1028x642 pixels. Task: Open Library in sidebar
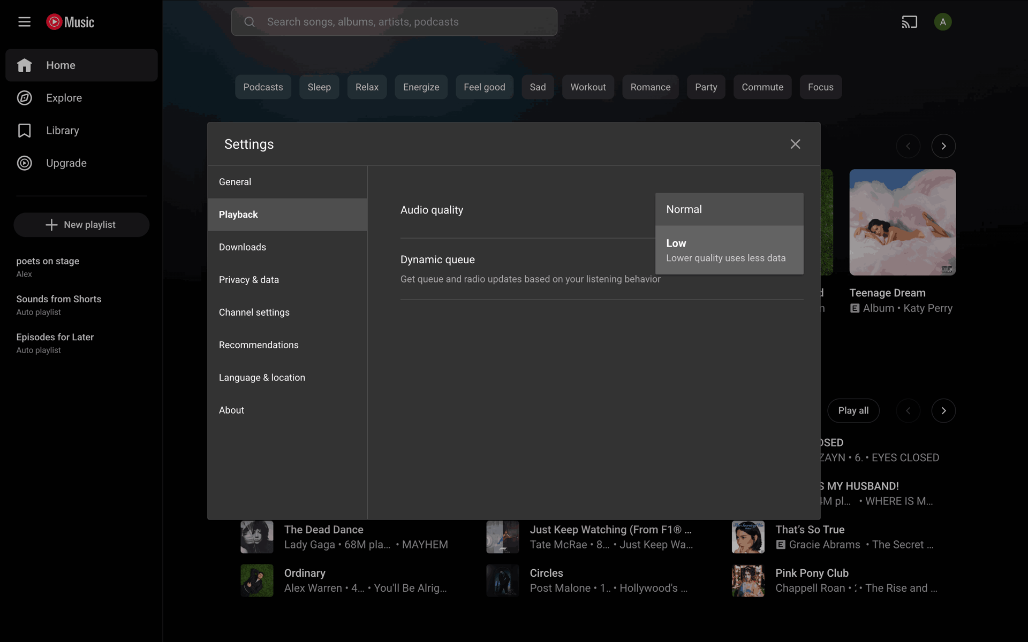(x=81, y=131)
